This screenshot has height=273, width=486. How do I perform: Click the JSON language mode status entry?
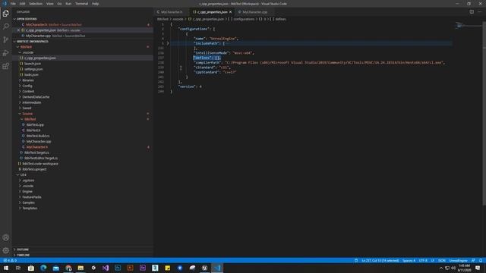pyautogui.click(x=442, y=260)
